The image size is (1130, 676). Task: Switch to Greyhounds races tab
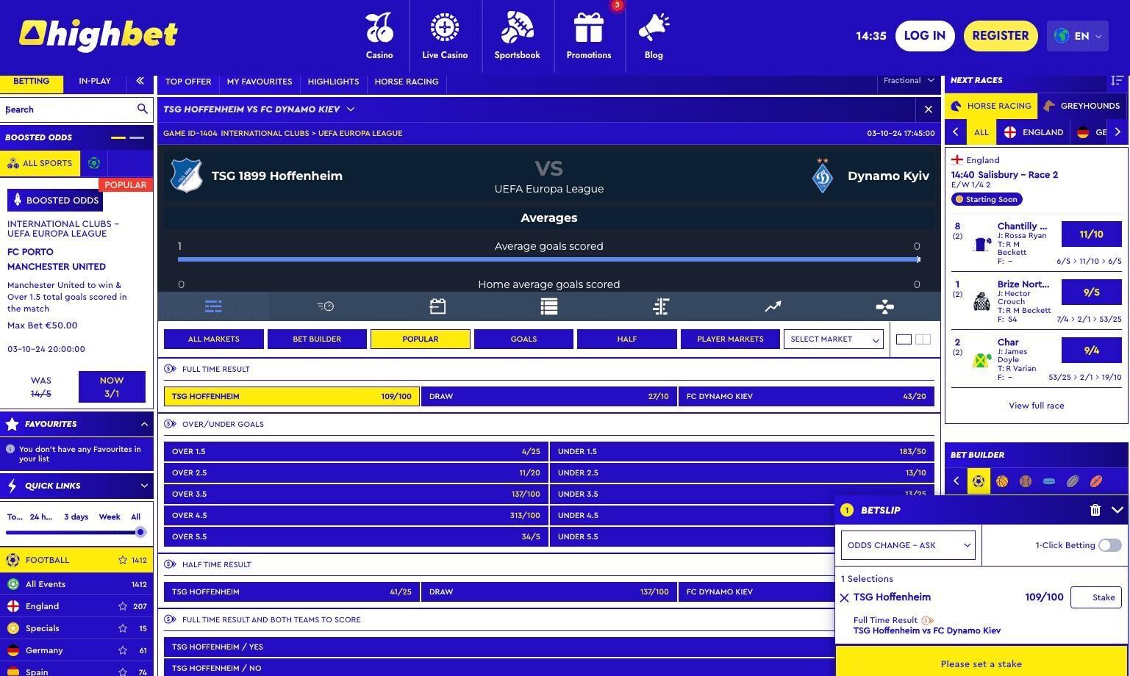[1081, 106]
